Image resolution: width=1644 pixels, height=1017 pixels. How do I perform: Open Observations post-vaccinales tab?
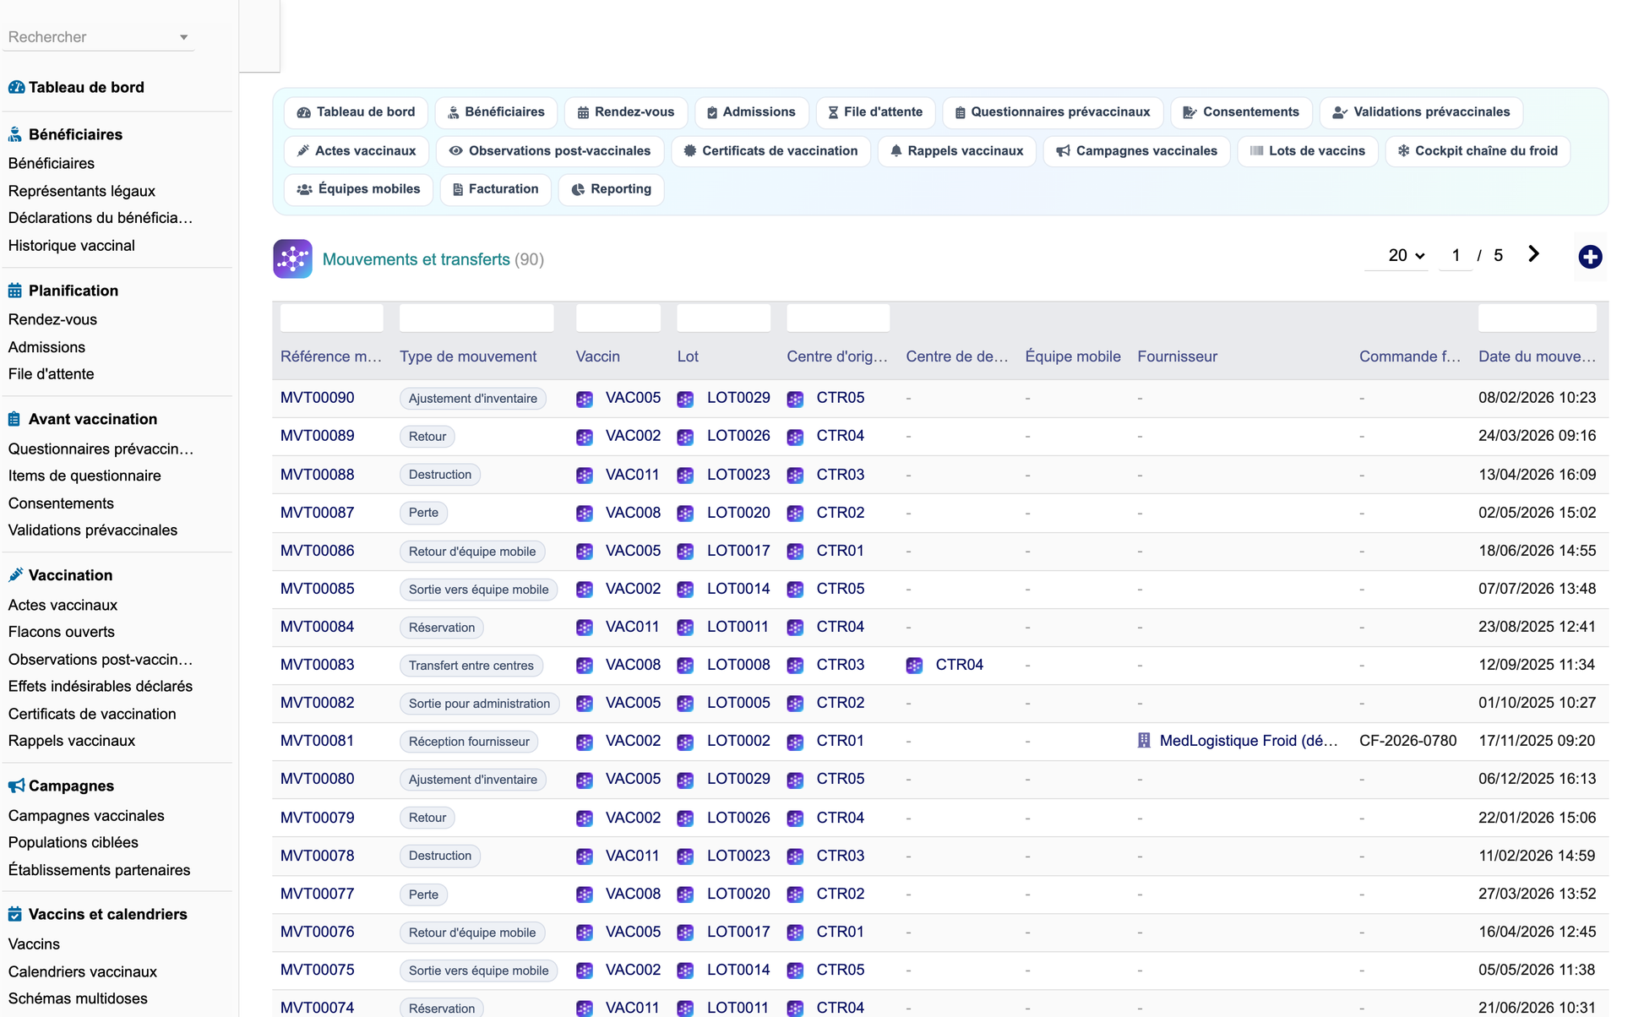point(550,151)
